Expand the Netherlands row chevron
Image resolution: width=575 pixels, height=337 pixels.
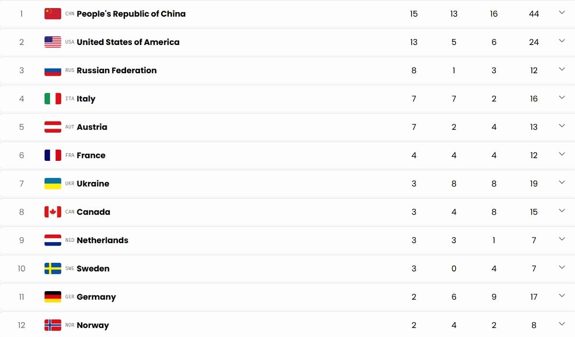pyautogui.click(x=562, y=239)
